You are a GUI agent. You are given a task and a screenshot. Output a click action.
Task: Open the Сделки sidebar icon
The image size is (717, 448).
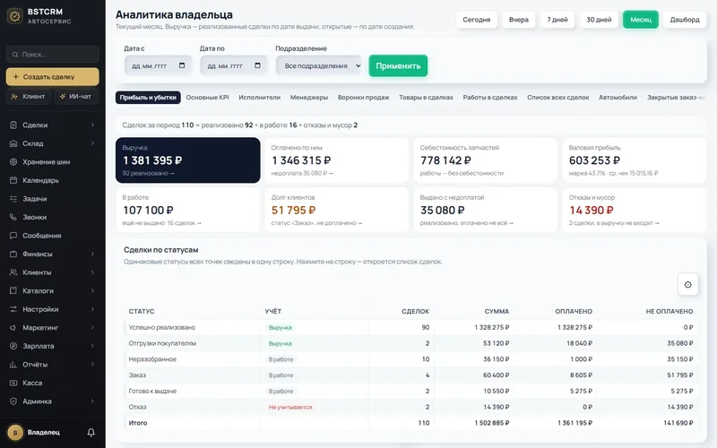(13, 125)
